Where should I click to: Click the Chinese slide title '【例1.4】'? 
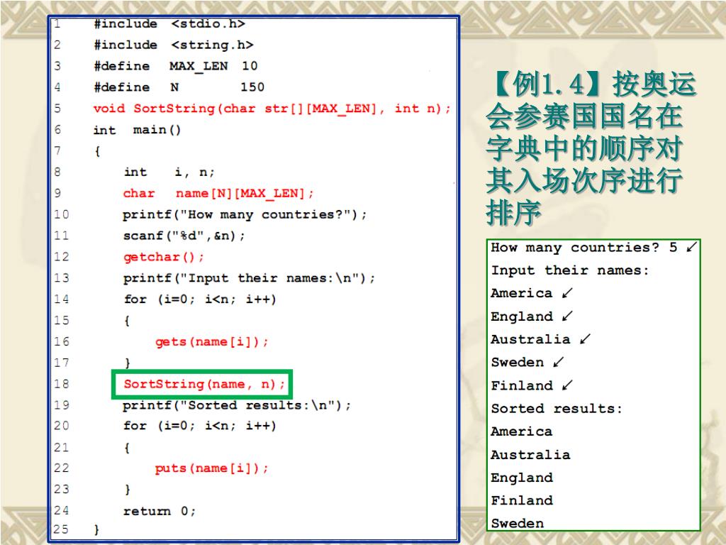pyautogui.click(x=548, y=85)
